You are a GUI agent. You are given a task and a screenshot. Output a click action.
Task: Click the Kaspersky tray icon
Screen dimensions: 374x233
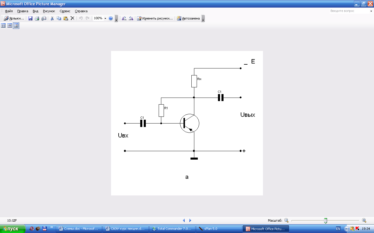click(357, 229)
